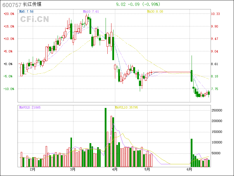Click the stock code 600757

pos(11,5)
